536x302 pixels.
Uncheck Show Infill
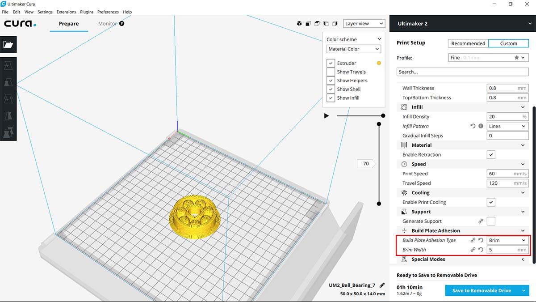click(331, 98)
